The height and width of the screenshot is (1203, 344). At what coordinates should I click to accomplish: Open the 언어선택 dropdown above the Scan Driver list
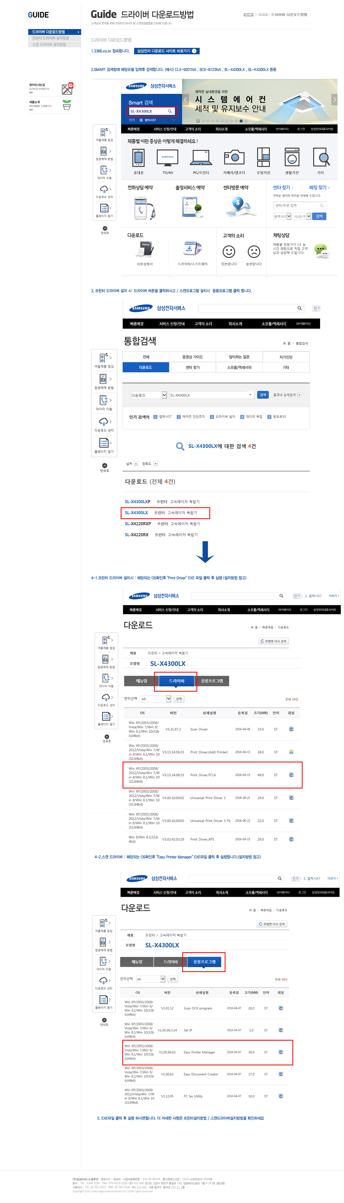pos(156,699)
